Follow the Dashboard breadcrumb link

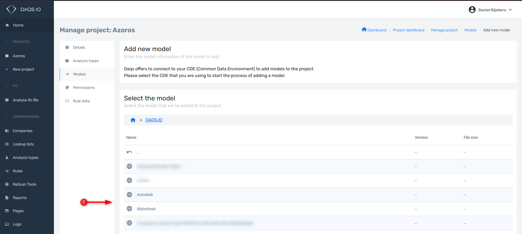377,30
